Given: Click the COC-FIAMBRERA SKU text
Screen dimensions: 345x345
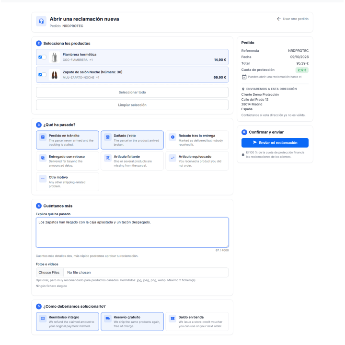Looking at the screenshot, I should [75, 60].
